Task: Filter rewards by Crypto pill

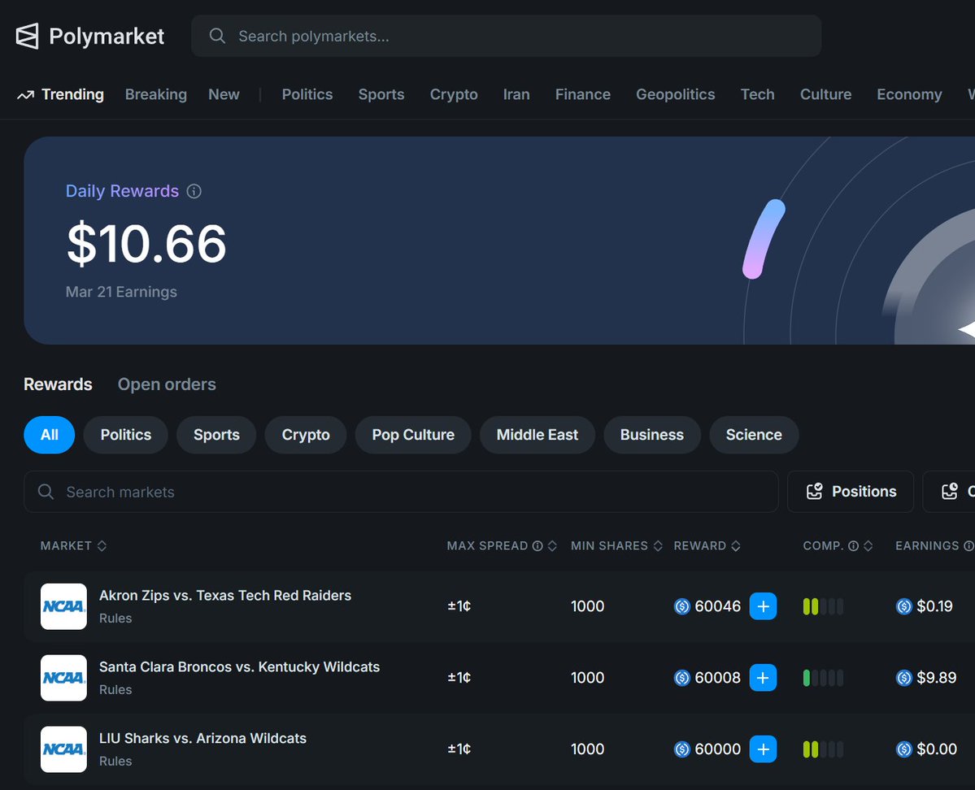Action: (305, 435)
